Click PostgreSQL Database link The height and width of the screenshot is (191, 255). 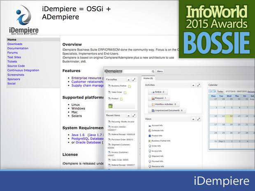[88, 139]
